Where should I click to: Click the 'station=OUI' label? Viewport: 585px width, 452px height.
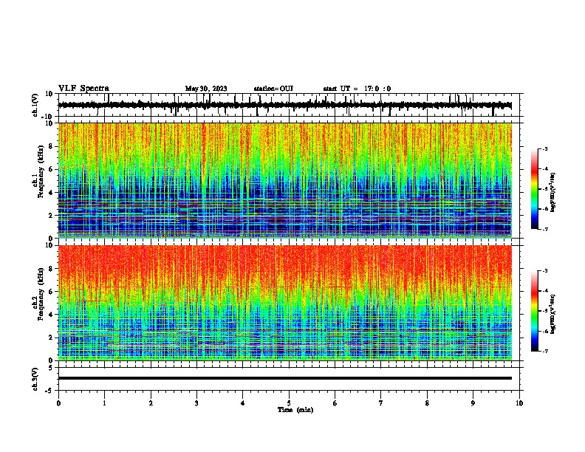tap(273, 89)
